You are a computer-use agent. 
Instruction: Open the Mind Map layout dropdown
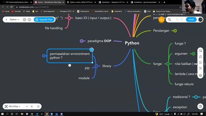(x=13, y=106)
